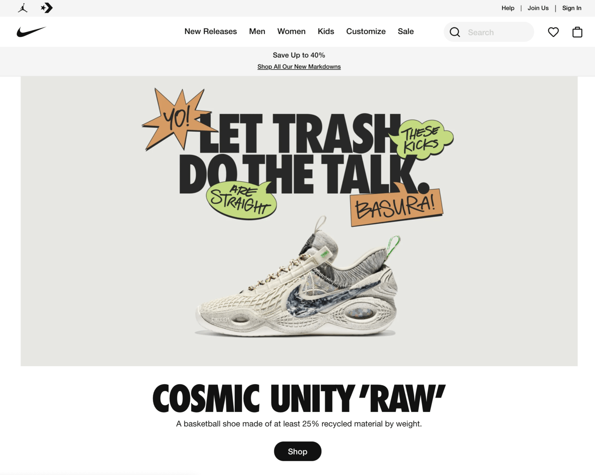Open the Women menu
Image resolution: width=595 pixels, height=475 pixels.
(291, 31)
